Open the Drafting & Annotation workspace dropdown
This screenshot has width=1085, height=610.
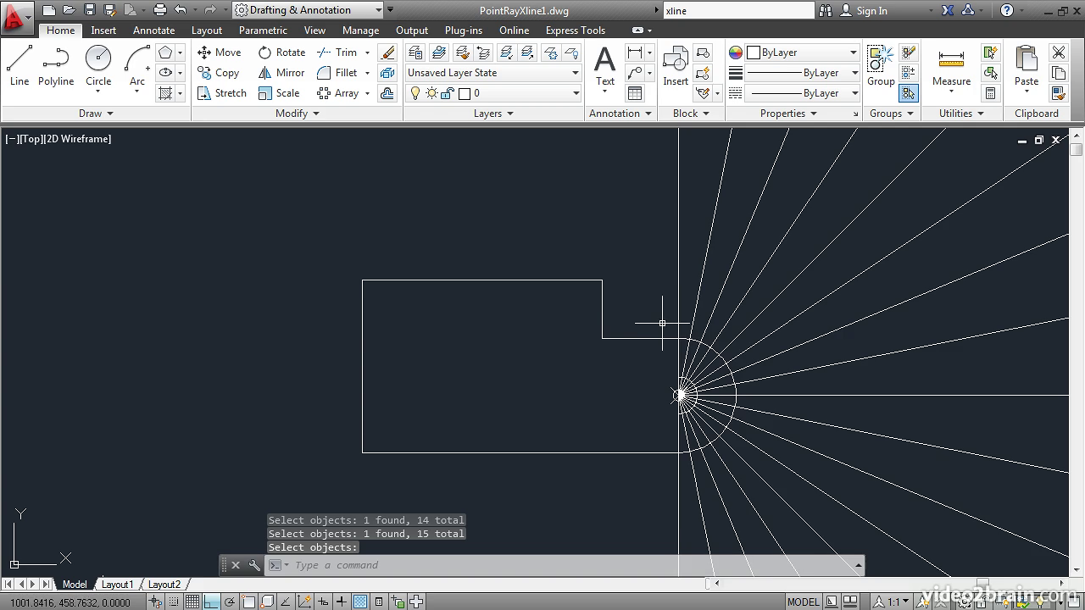tap(308, 10)
